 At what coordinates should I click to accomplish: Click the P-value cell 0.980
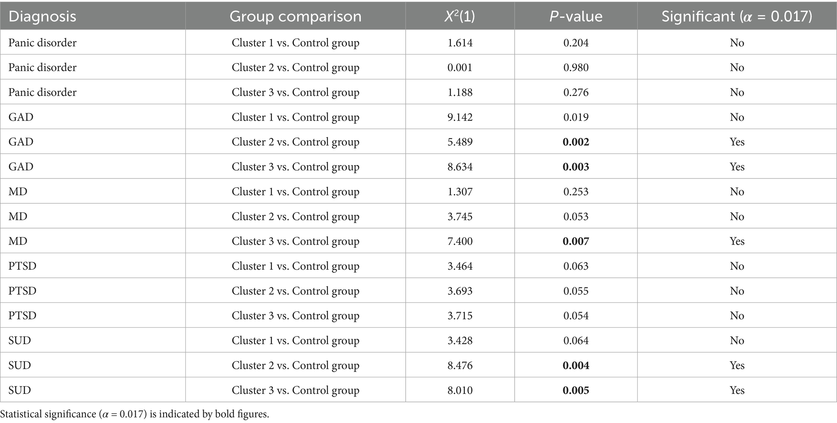(x=576, y=68)
